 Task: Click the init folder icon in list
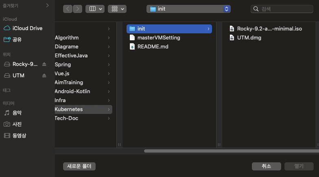click(132, 28)
